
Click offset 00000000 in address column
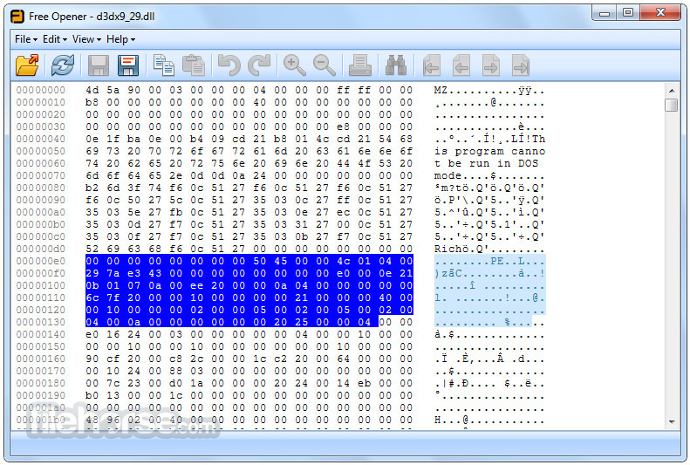pos(41,90)
